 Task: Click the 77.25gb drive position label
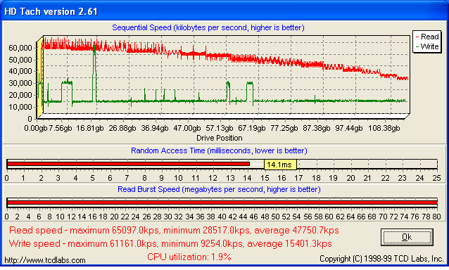(x=284, y=128)
